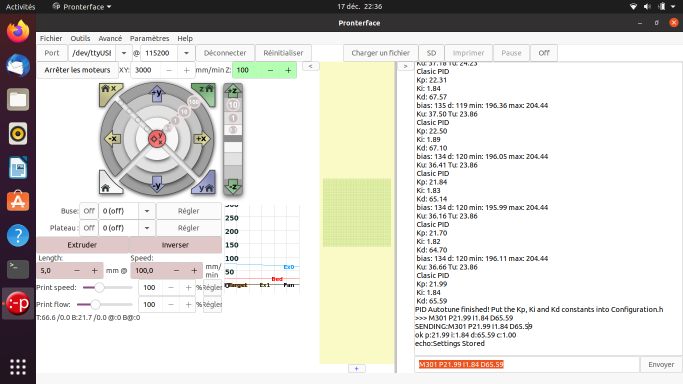Viewport: 683px width, 384px height.
Task: Click the red center XY jog button
Action: 157,139
